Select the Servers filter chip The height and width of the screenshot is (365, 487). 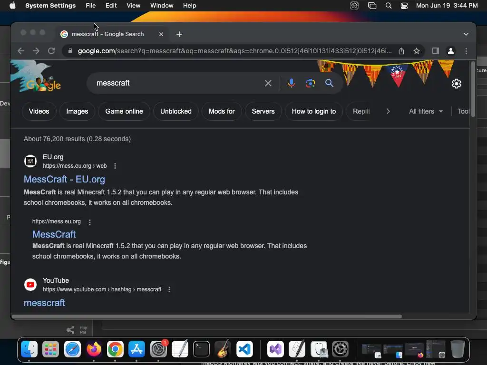[x=263, y=111]
